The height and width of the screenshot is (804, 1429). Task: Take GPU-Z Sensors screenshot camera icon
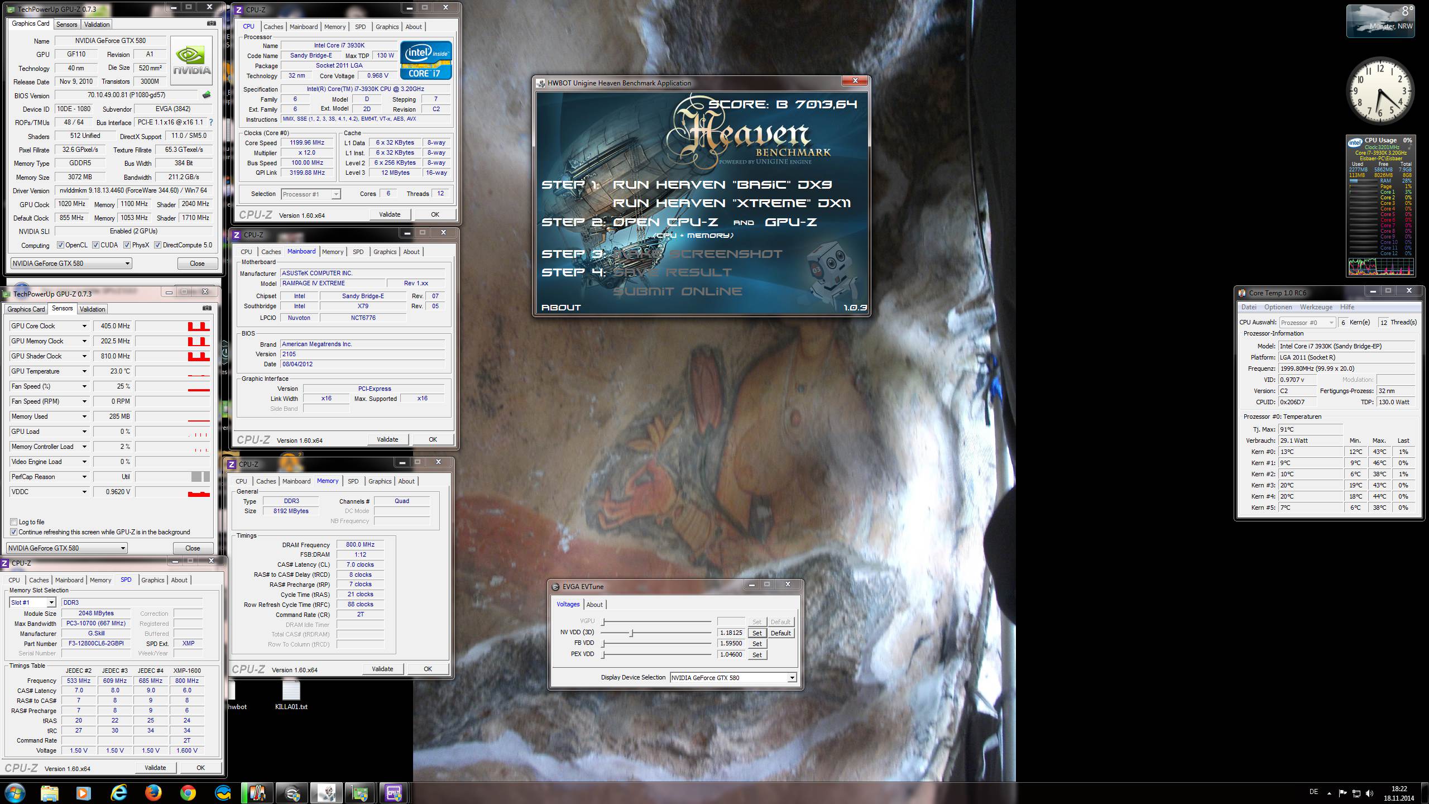click(207, 308)
